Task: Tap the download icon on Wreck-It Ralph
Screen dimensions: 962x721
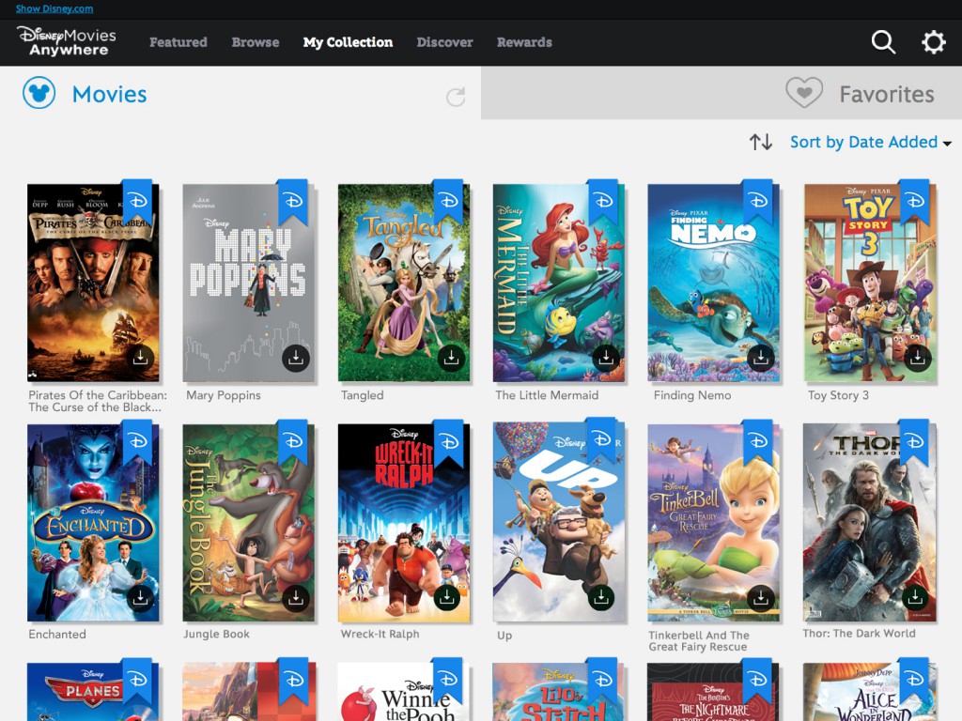Action: click(x=447, y=597)
